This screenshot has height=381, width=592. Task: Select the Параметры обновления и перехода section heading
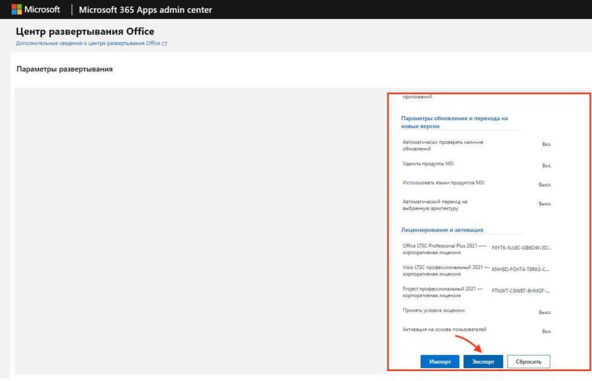pyautogui.click(x=454, y=123)
